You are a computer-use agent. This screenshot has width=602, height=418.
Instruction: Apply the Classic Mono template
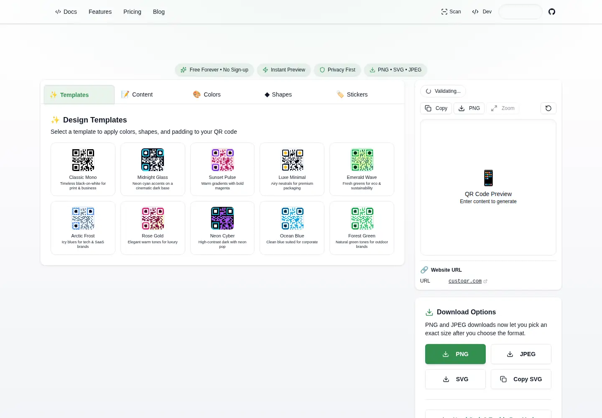(83, 169)
